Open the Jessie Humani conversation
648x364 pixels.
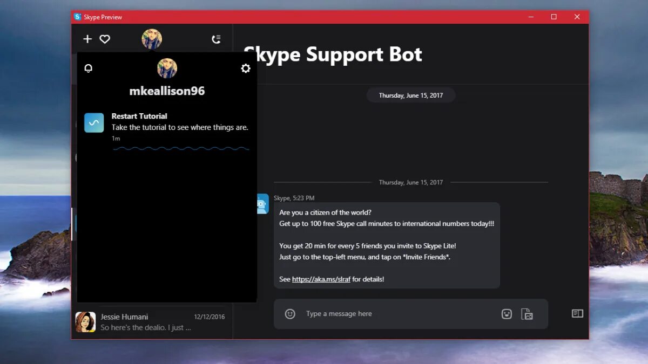[152, 322]
